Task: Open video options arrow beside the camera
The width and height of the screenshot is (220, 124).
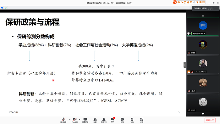Action: [x=80, y=120]
